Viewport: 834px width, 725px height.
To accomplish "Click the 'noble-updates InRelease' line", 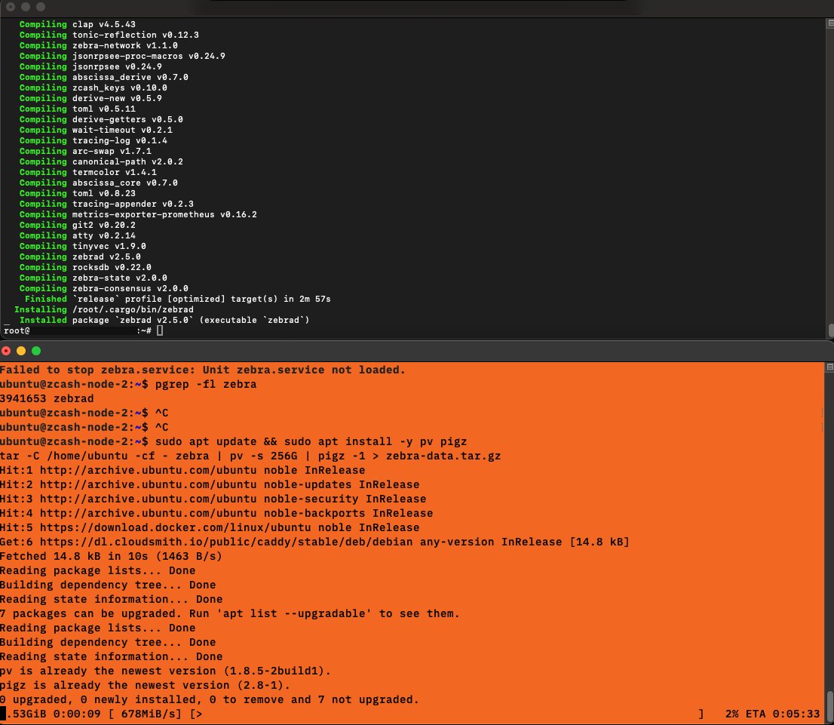I will click(210, 485).
